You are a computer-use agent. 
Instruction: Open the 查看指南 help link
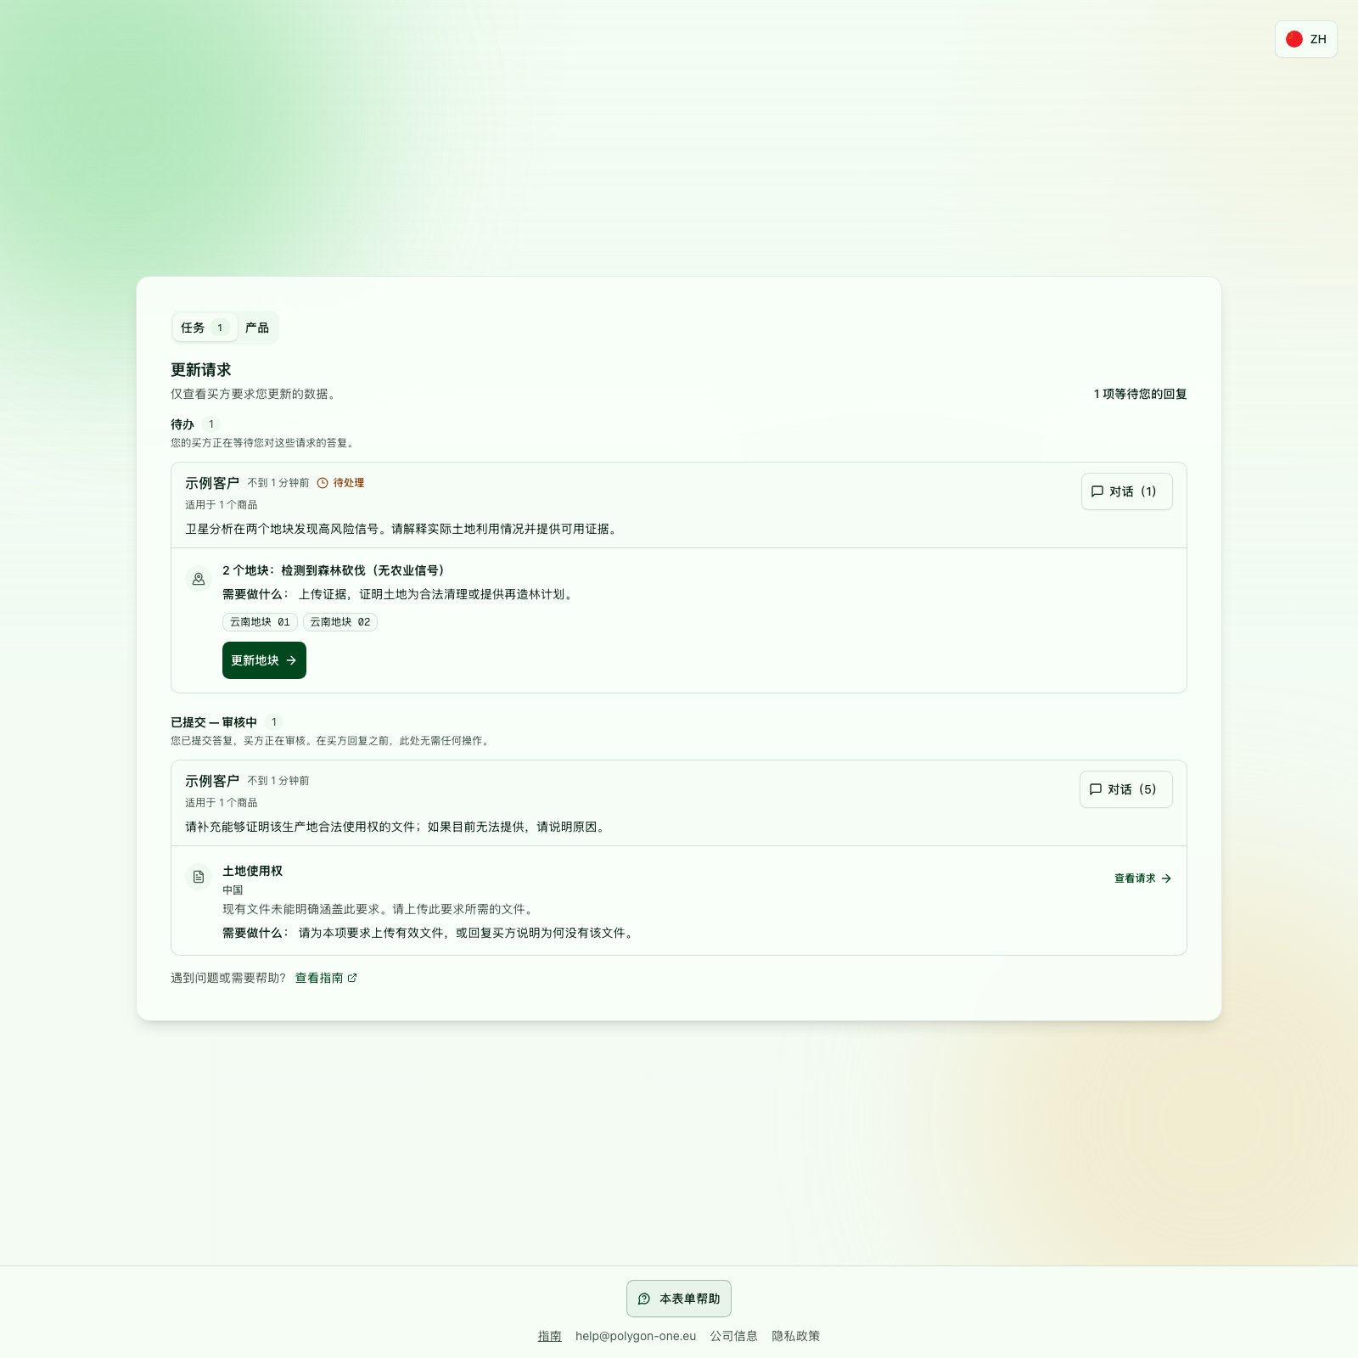[326, 978]
